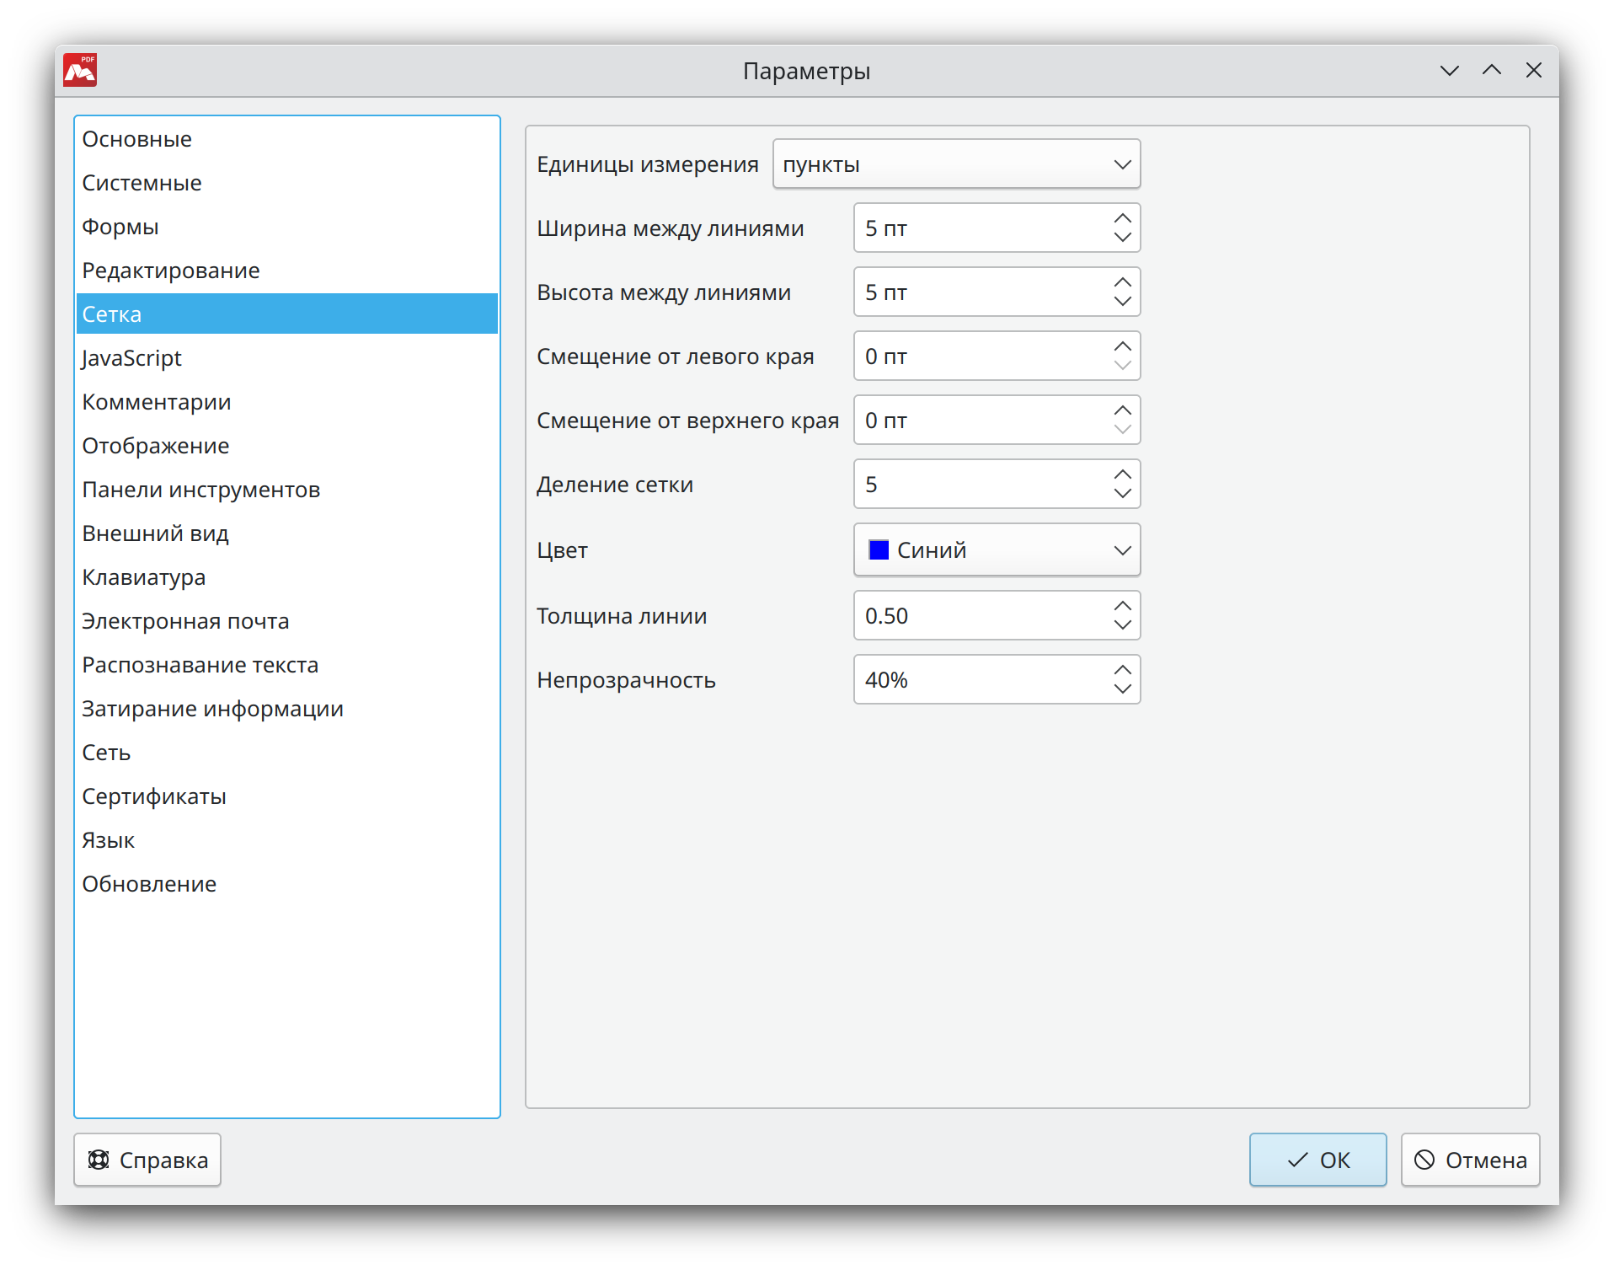
Task: Go to the Редактирование category
Action: (x=286, y=271)
